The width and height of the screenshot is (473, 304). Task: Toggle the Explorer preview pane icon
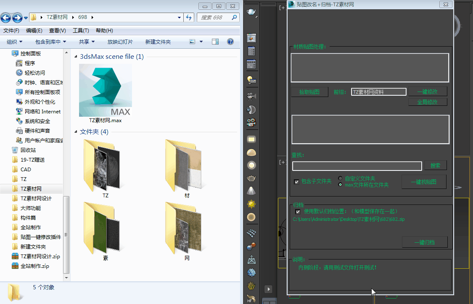point(215,42)
